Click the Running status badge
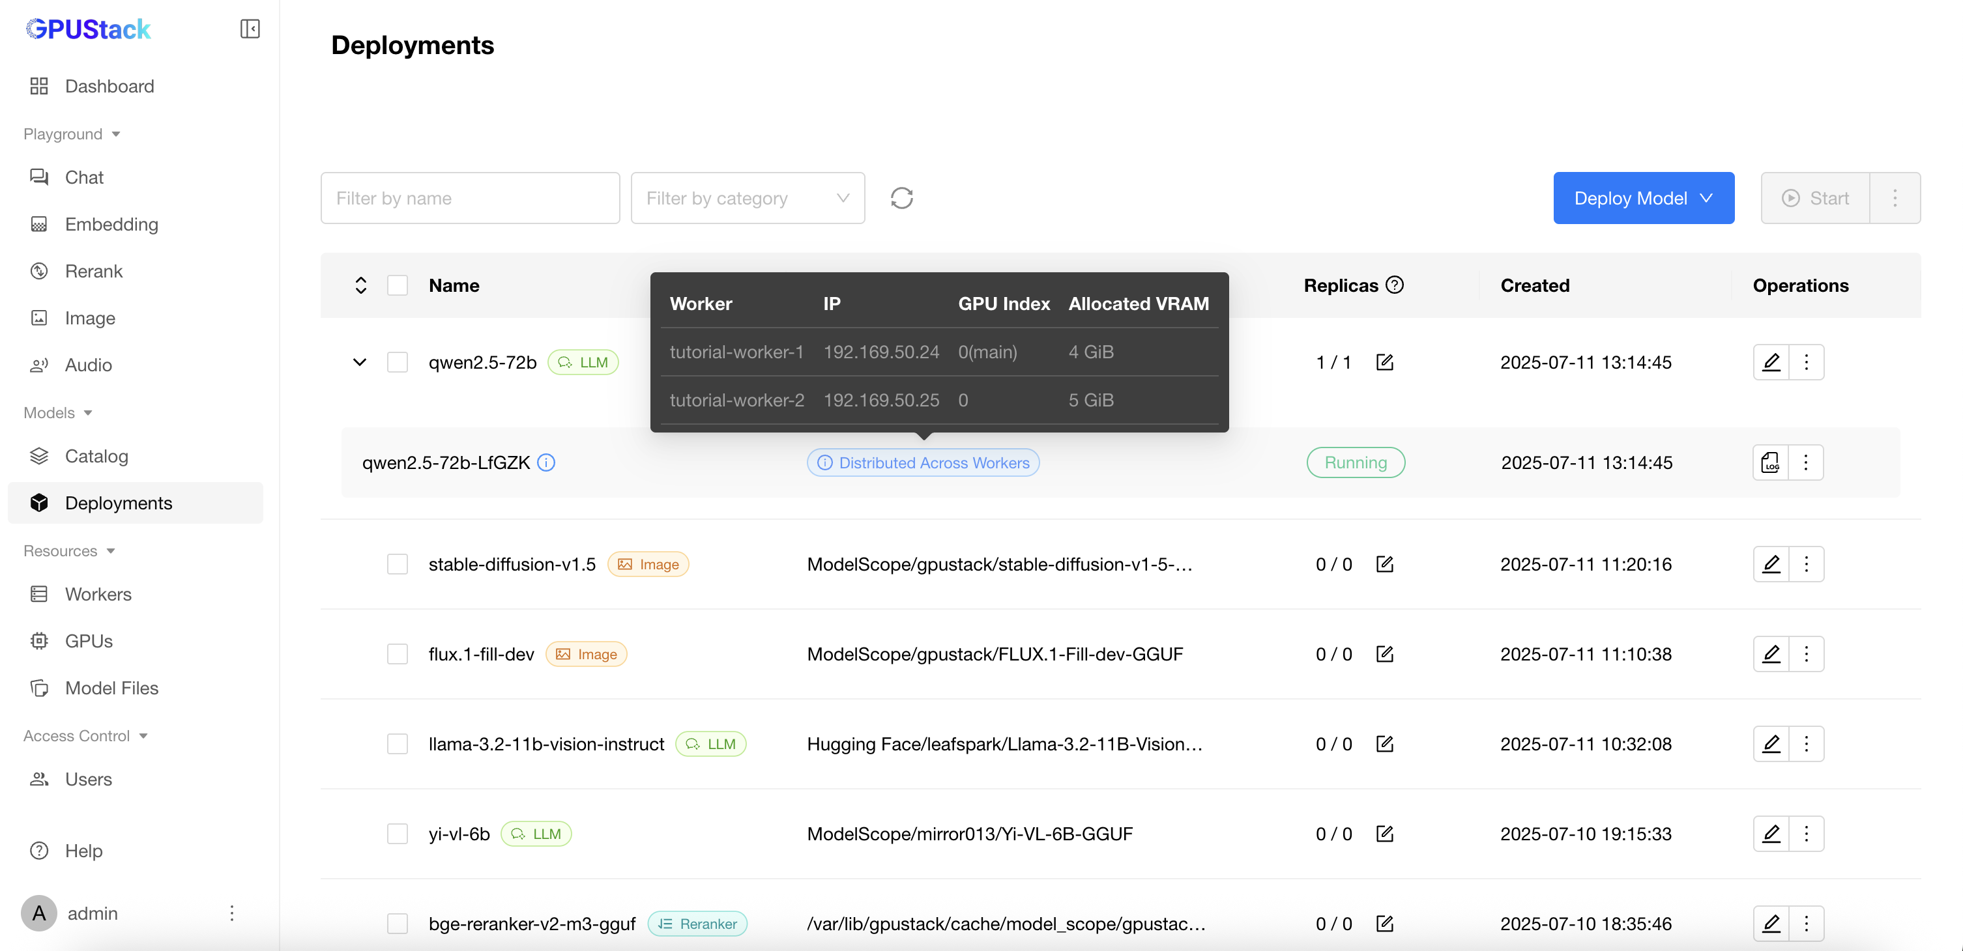Screen dimensions: 1963x951 pyautogui.click(x=1356, y=462)
